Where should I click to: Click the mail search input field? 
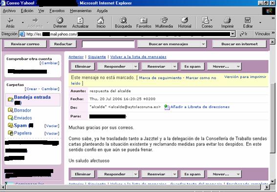[108, 44]
